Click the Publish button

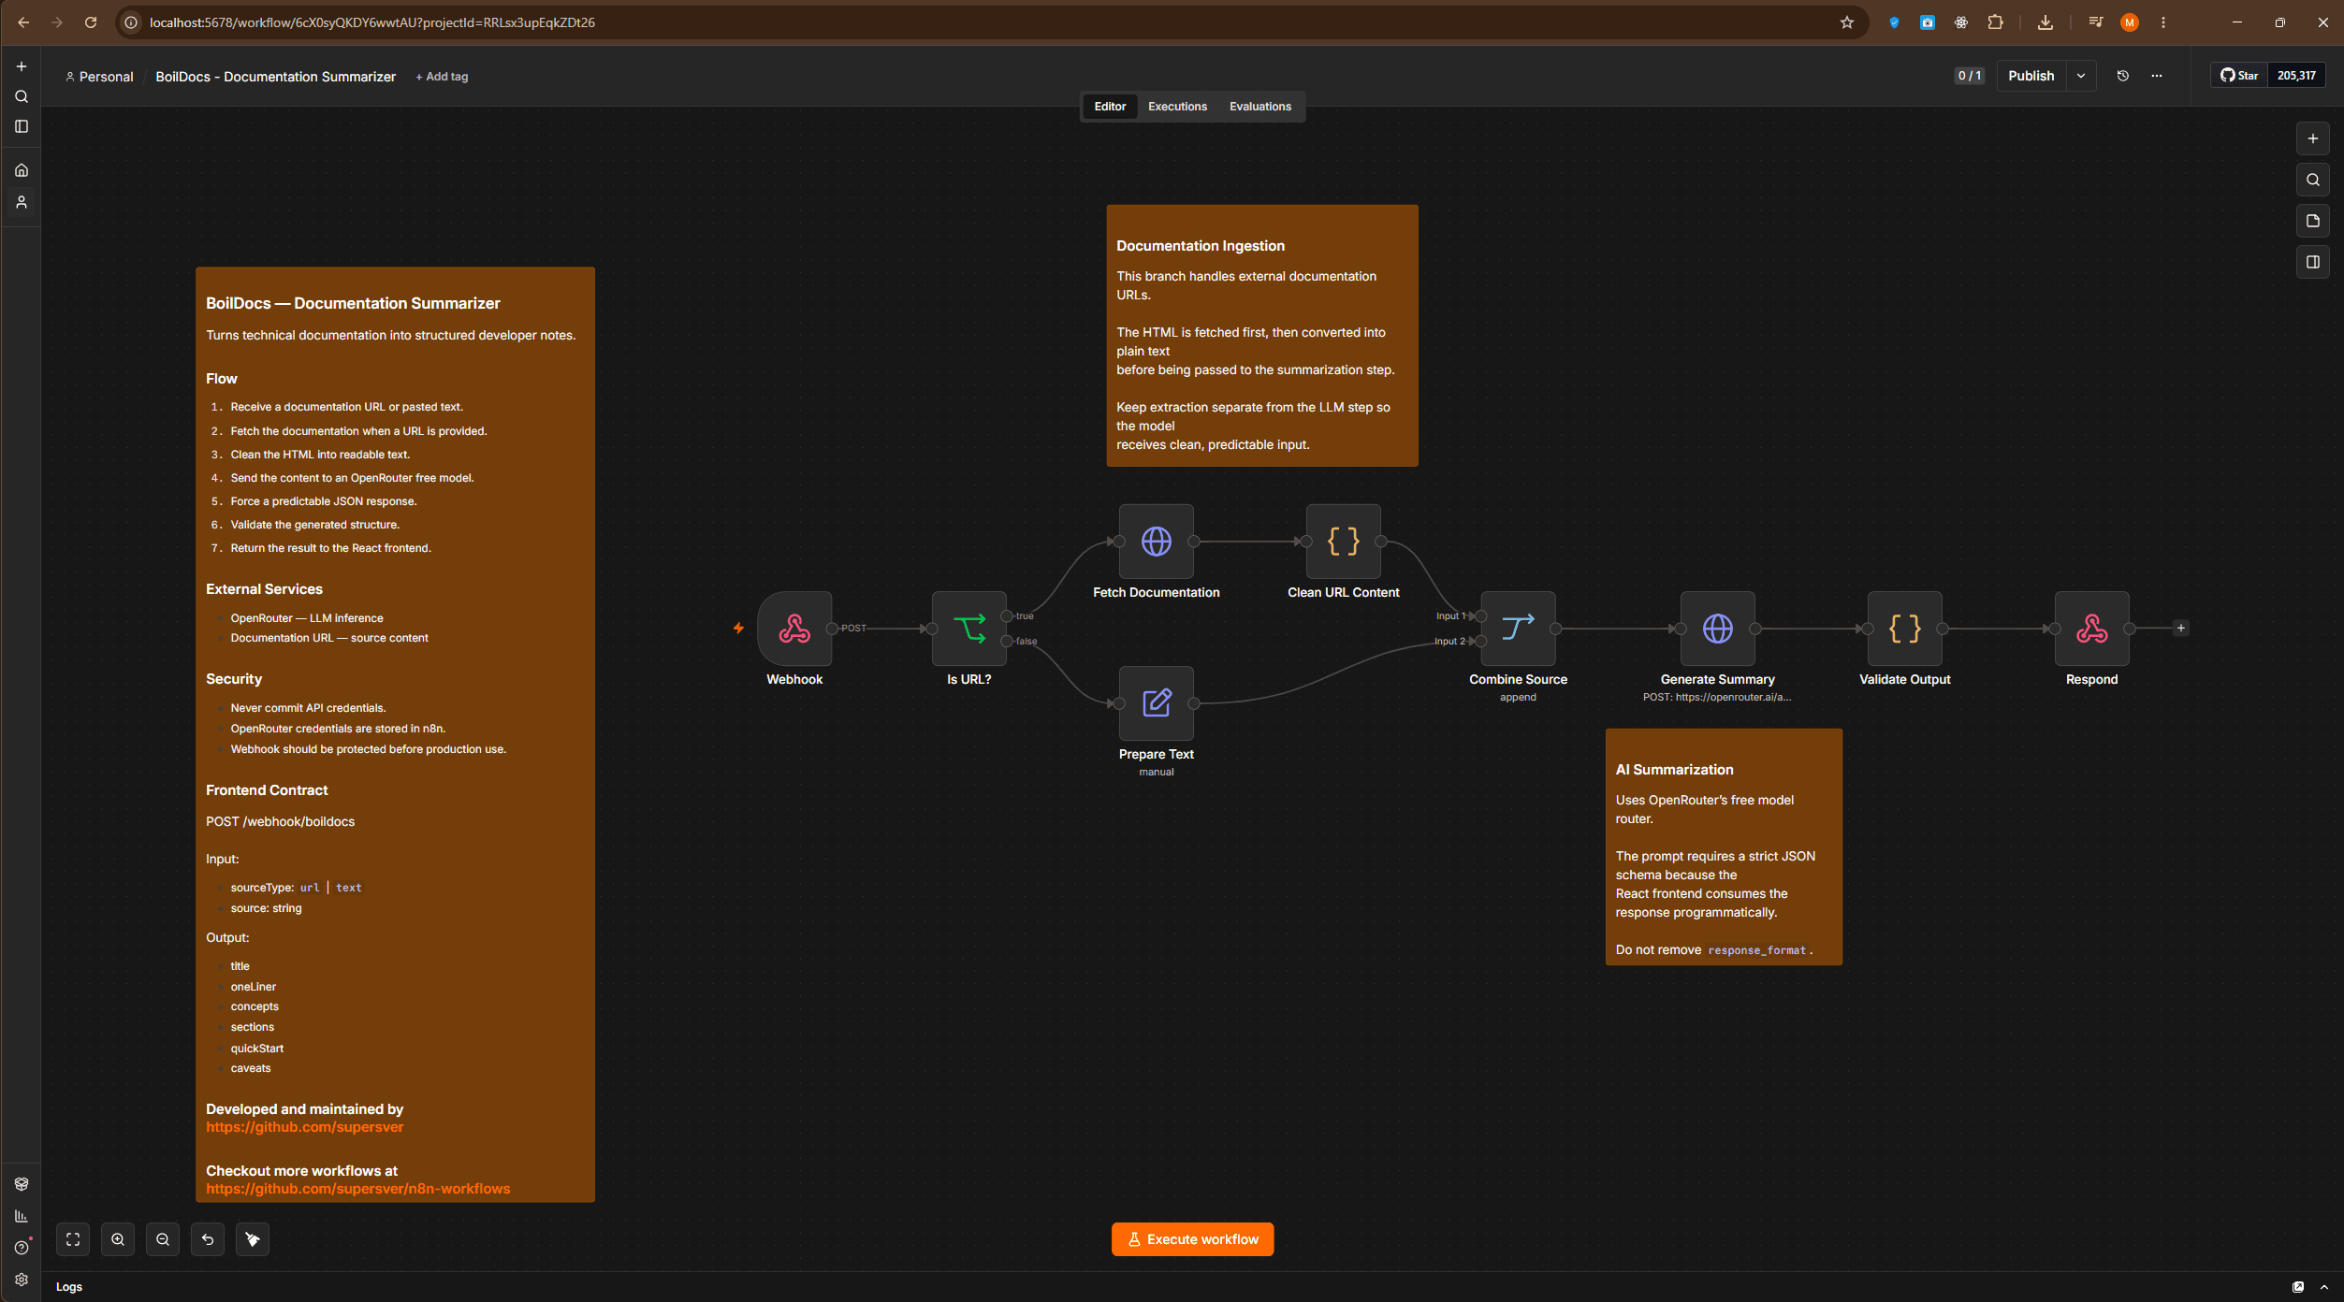tap(2031, 76)
